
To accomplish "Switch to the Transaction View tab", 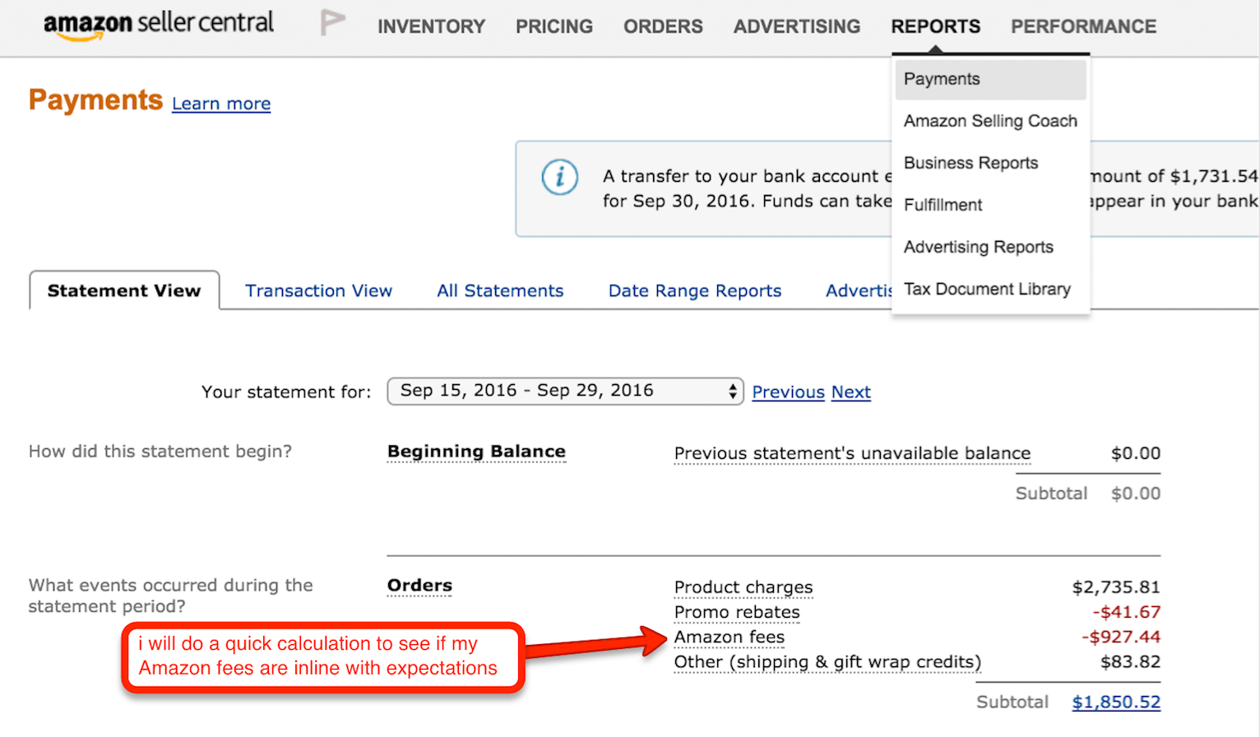I will (x=318, y=290).
